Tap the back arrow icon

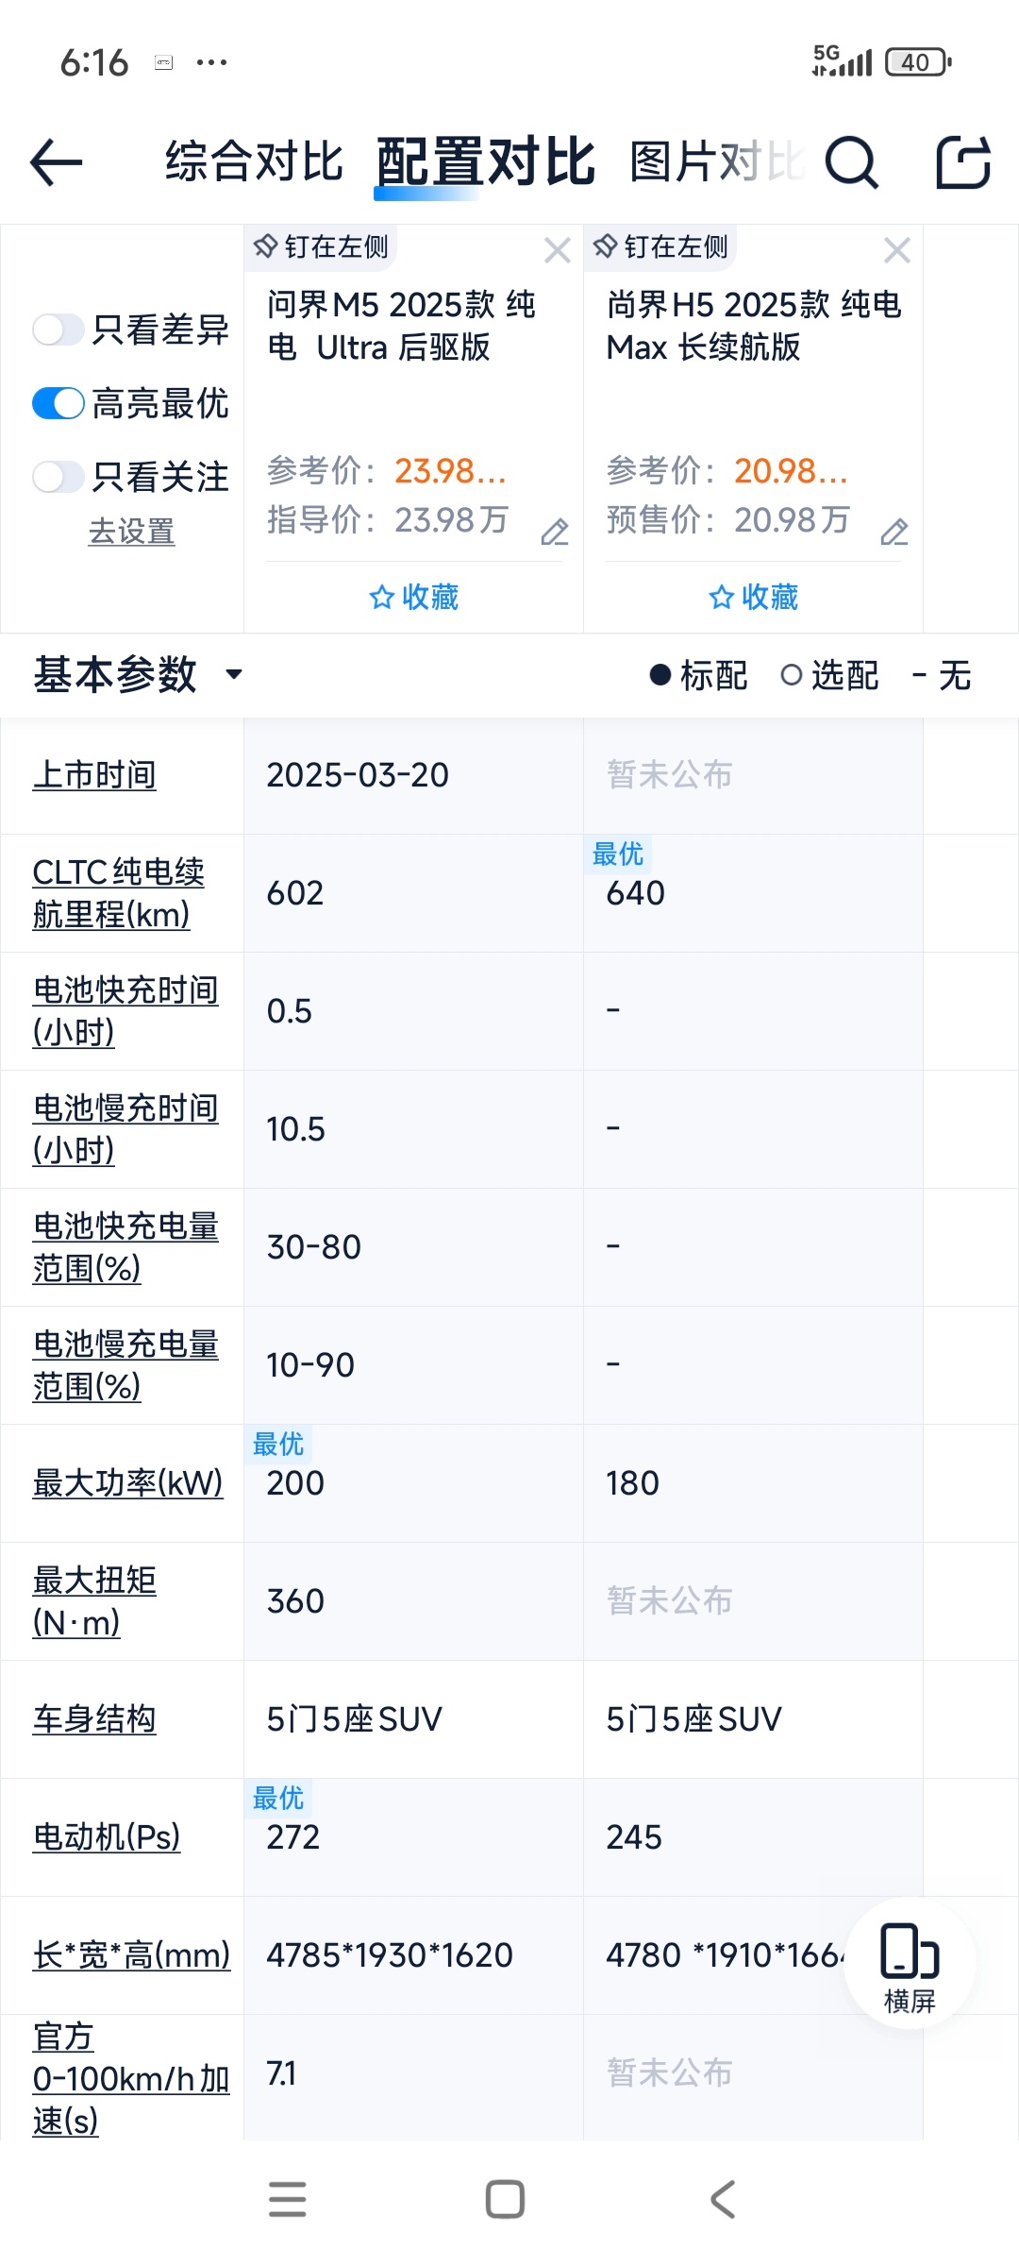[57, 162]
